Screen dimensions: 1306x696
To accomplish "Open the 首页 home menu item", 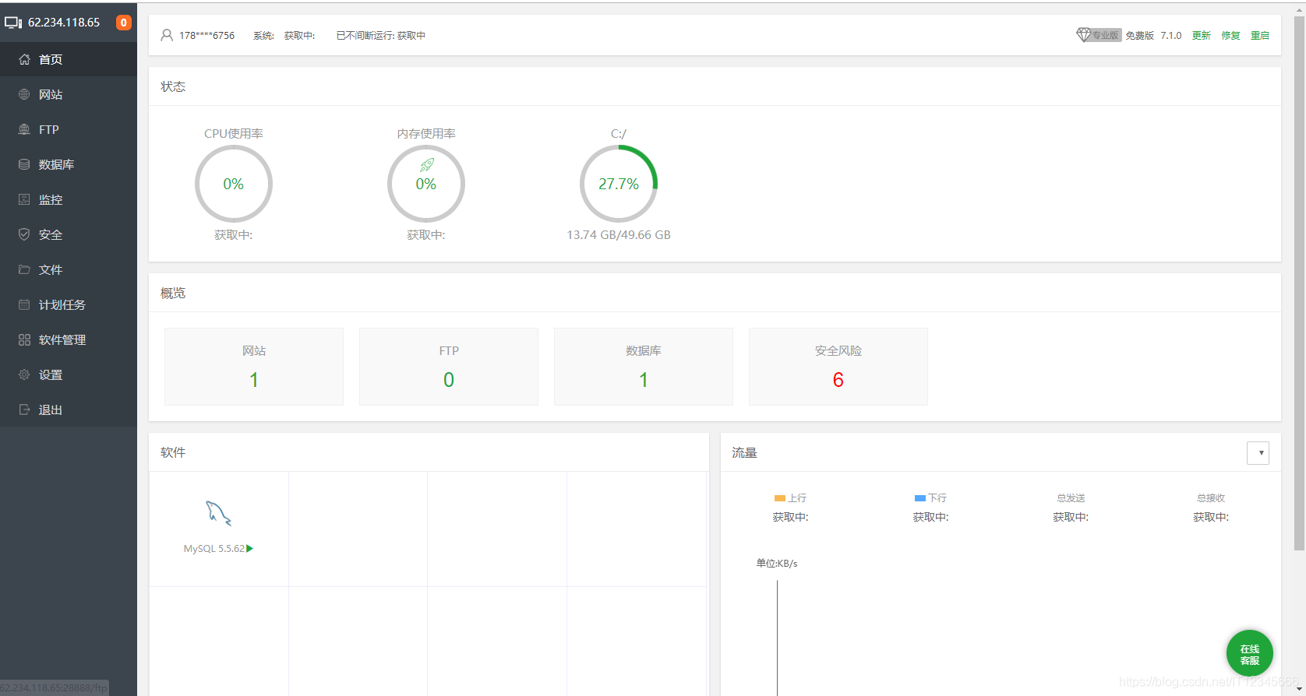I will pyautogui.click(x=69, y=59).
